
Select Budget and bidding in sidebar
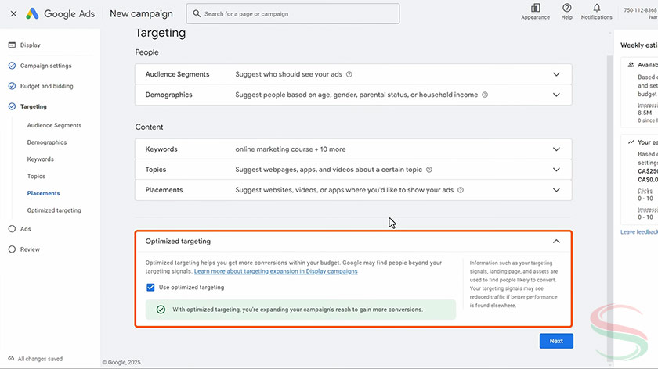pyautogui.click(x=48, y=86)
